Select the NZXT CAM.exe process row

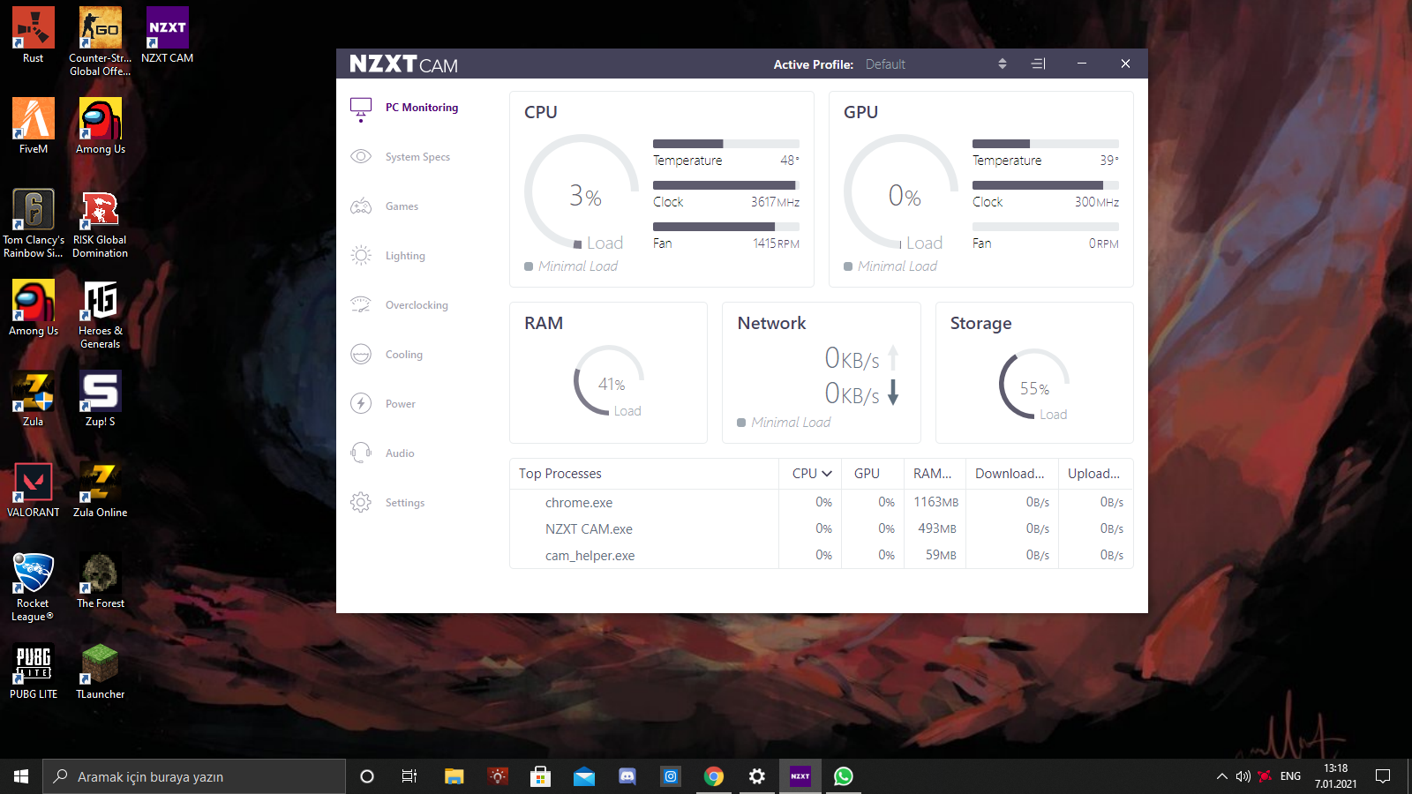pyautogui.click(x=822, y=529)
